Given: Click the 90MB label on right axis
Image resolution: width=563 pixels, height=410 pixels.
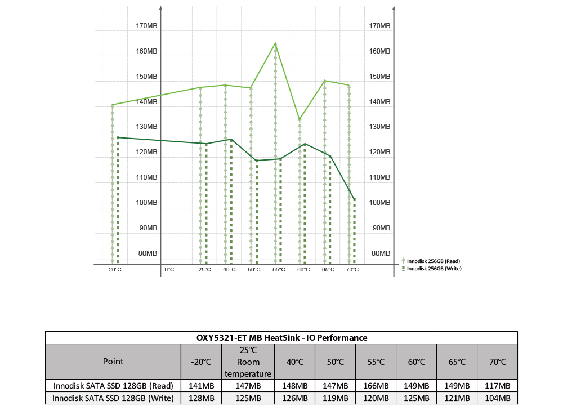Looking at the screenshot, I should click(x=381, y=228).
